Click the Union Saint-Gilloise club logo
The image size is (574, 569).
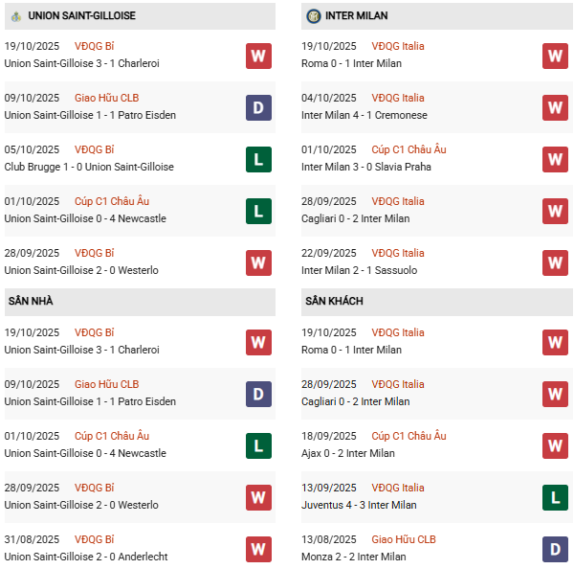pos(15,16)
